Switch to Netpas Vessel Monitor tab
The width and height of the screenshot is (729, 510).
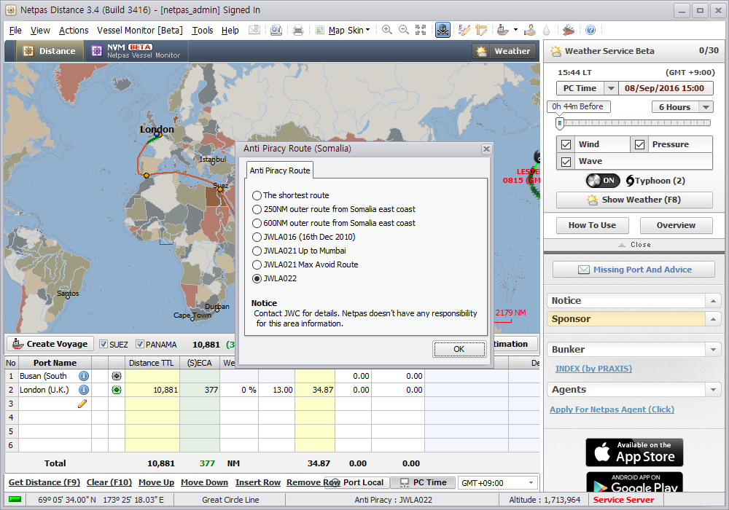click(136, 51)
